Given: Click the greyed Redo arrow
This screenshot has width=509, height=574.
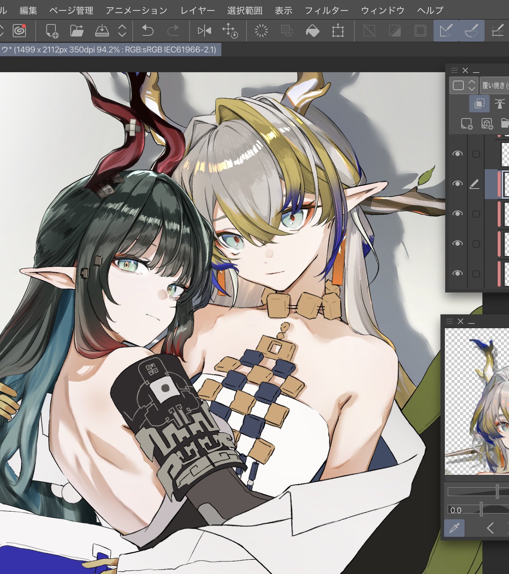Looking at the screenshot, I should click(x=173, y=31).
